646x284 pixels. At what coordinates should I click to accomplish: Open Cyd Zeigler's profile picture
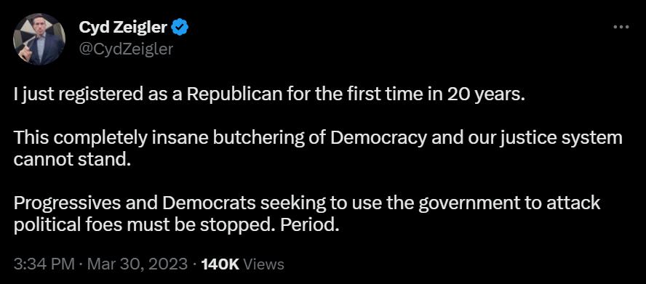(x=39, y=38)
